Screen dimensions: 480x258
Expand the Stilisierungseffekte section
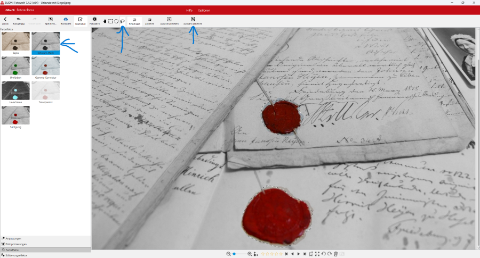(x=45, y=255)
